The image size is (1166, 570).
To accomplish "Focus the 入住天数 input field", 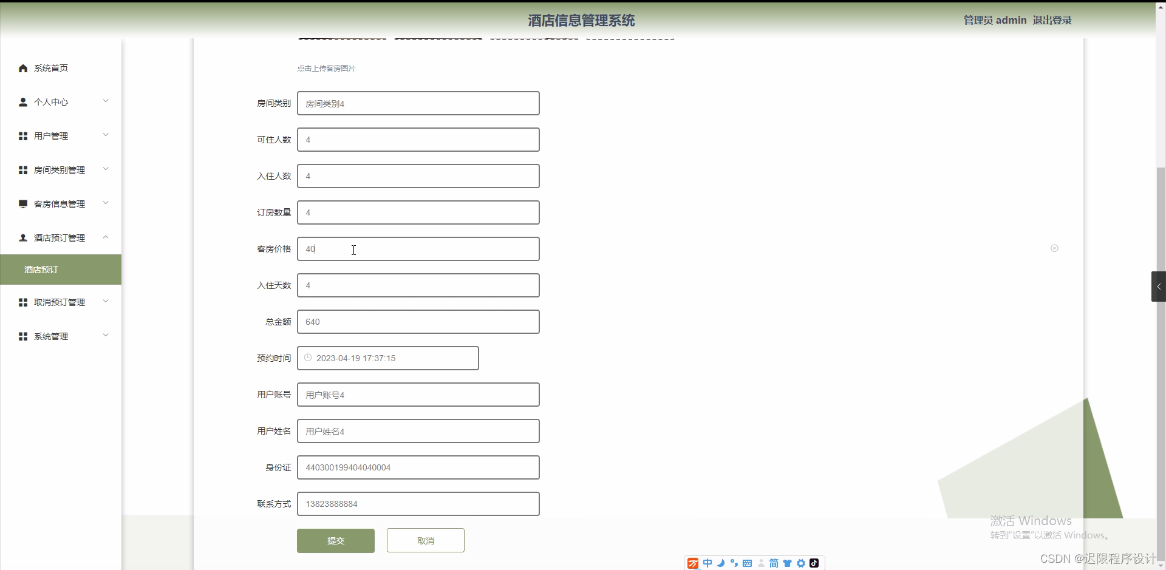I will 418,285.
